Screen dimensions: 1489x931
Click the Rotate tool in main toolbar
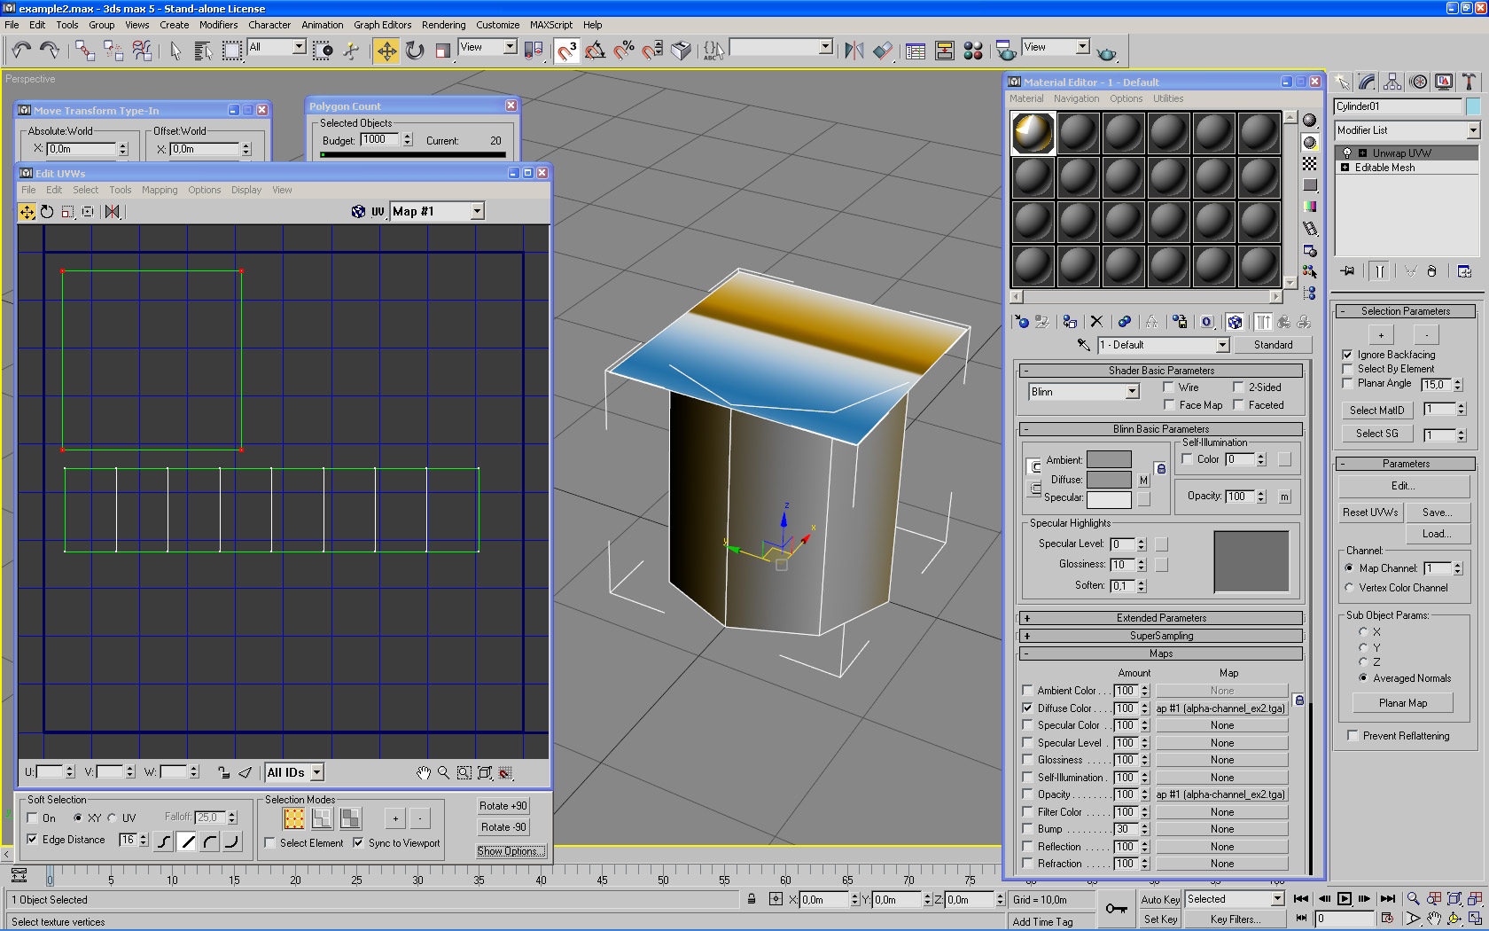(x=415, y=51)
